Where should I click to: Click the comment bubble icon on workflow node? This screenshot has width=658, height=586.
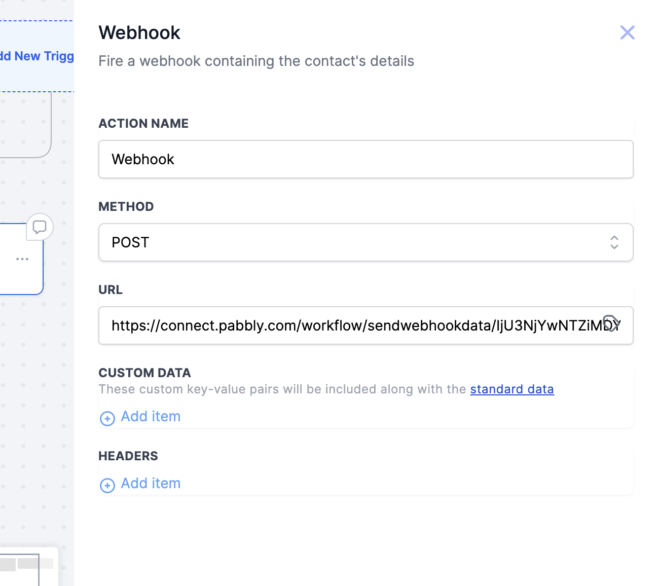(40, 227)
